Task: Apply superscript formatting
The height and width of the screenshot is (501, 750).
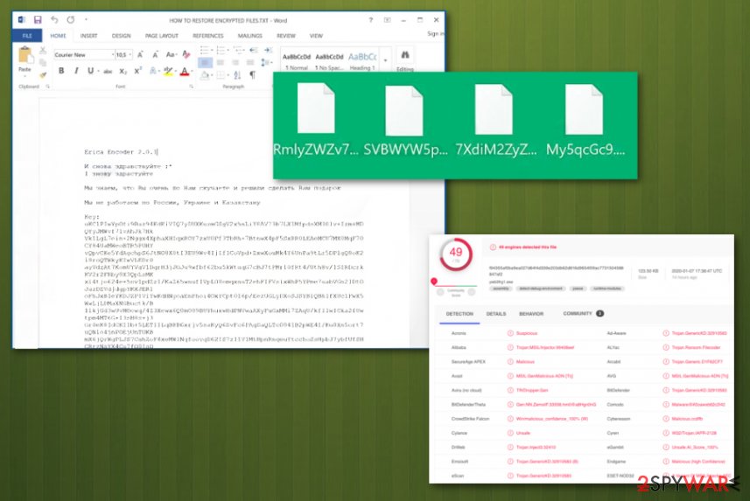Action: [x=137, y=71]
